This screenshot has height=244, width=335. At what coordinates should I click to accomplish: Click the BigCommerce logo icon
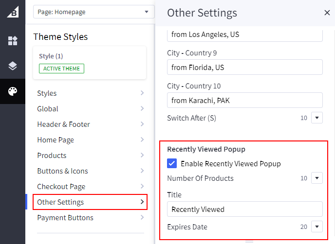point(13,13)
